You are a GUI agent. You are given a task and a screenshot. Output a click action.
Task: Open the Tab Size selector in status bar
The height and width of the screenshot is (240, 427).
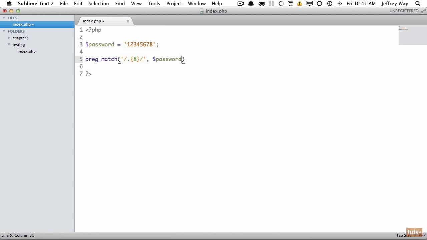[406, 235]
